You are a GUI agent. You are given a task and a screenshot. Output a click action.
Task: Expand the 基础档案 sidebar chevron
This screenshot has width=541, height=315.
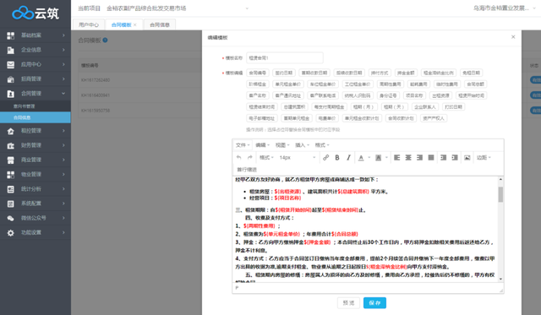(x=63, y=35)
